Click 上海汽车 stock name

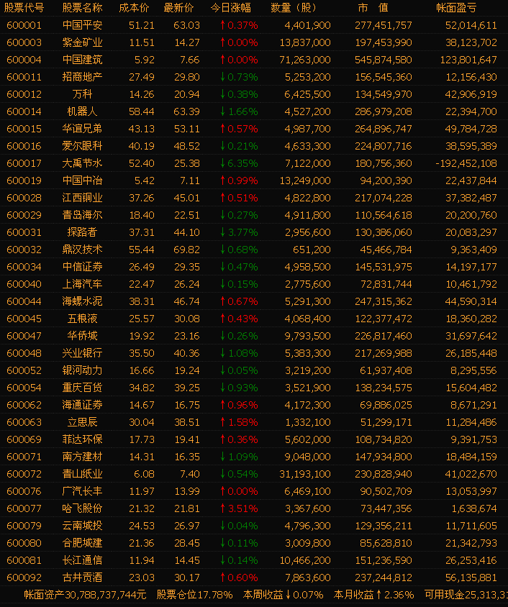(83, 284)
